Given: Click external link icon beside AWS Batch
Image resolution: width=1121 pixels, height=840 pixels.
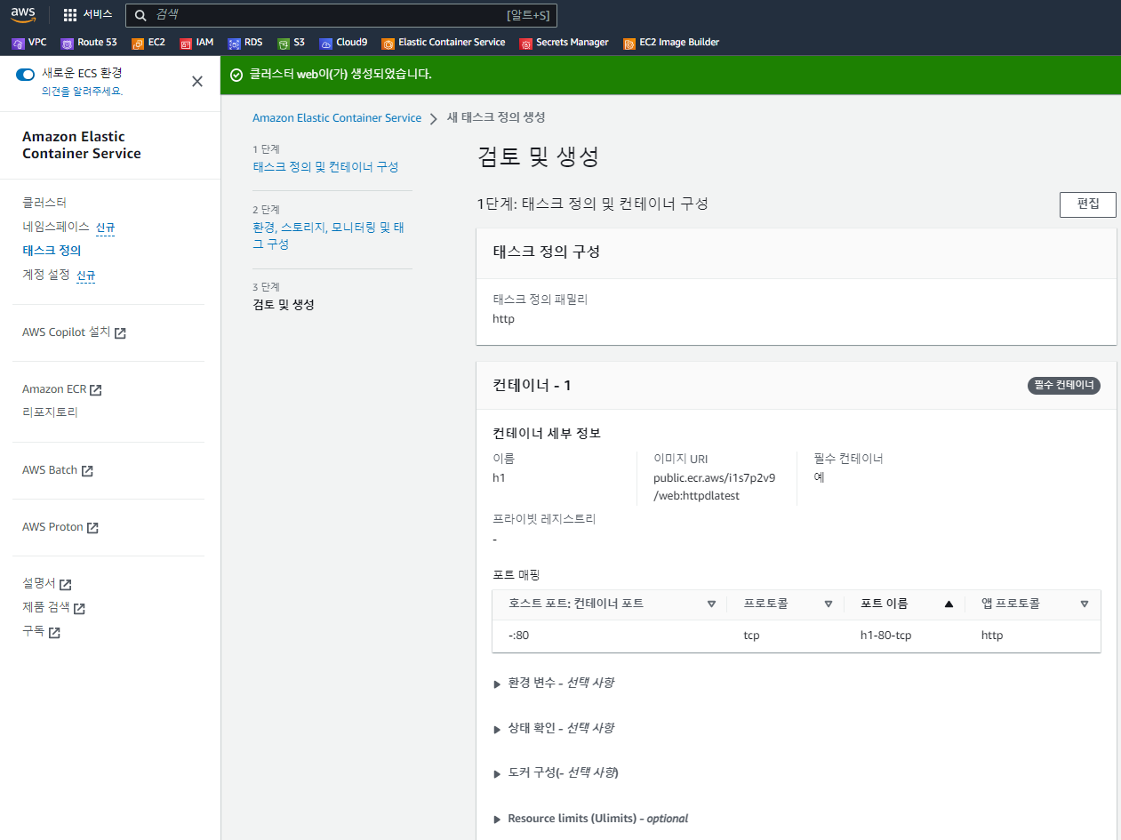Looking at the screenshot, I should [87, 471].
